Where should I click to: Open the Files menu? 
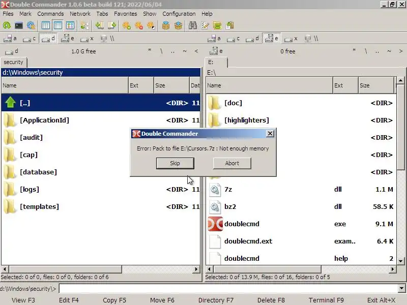pos(8,14)
